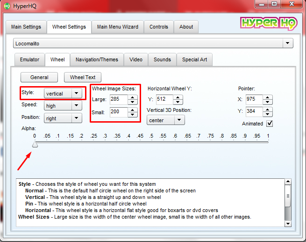Screen dimensions: 306x242
Task: Decrease the Pointer X value
Action: click(268, 102)
